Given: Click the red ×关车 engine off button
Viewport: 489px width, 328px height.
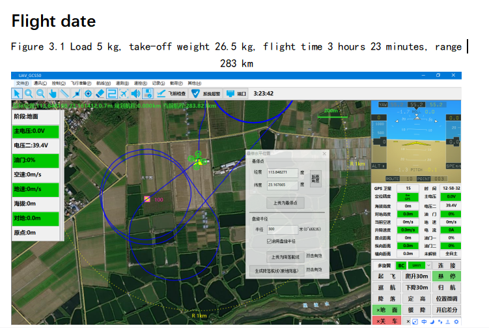Looking at the screenshot, I should click(387, 321).
